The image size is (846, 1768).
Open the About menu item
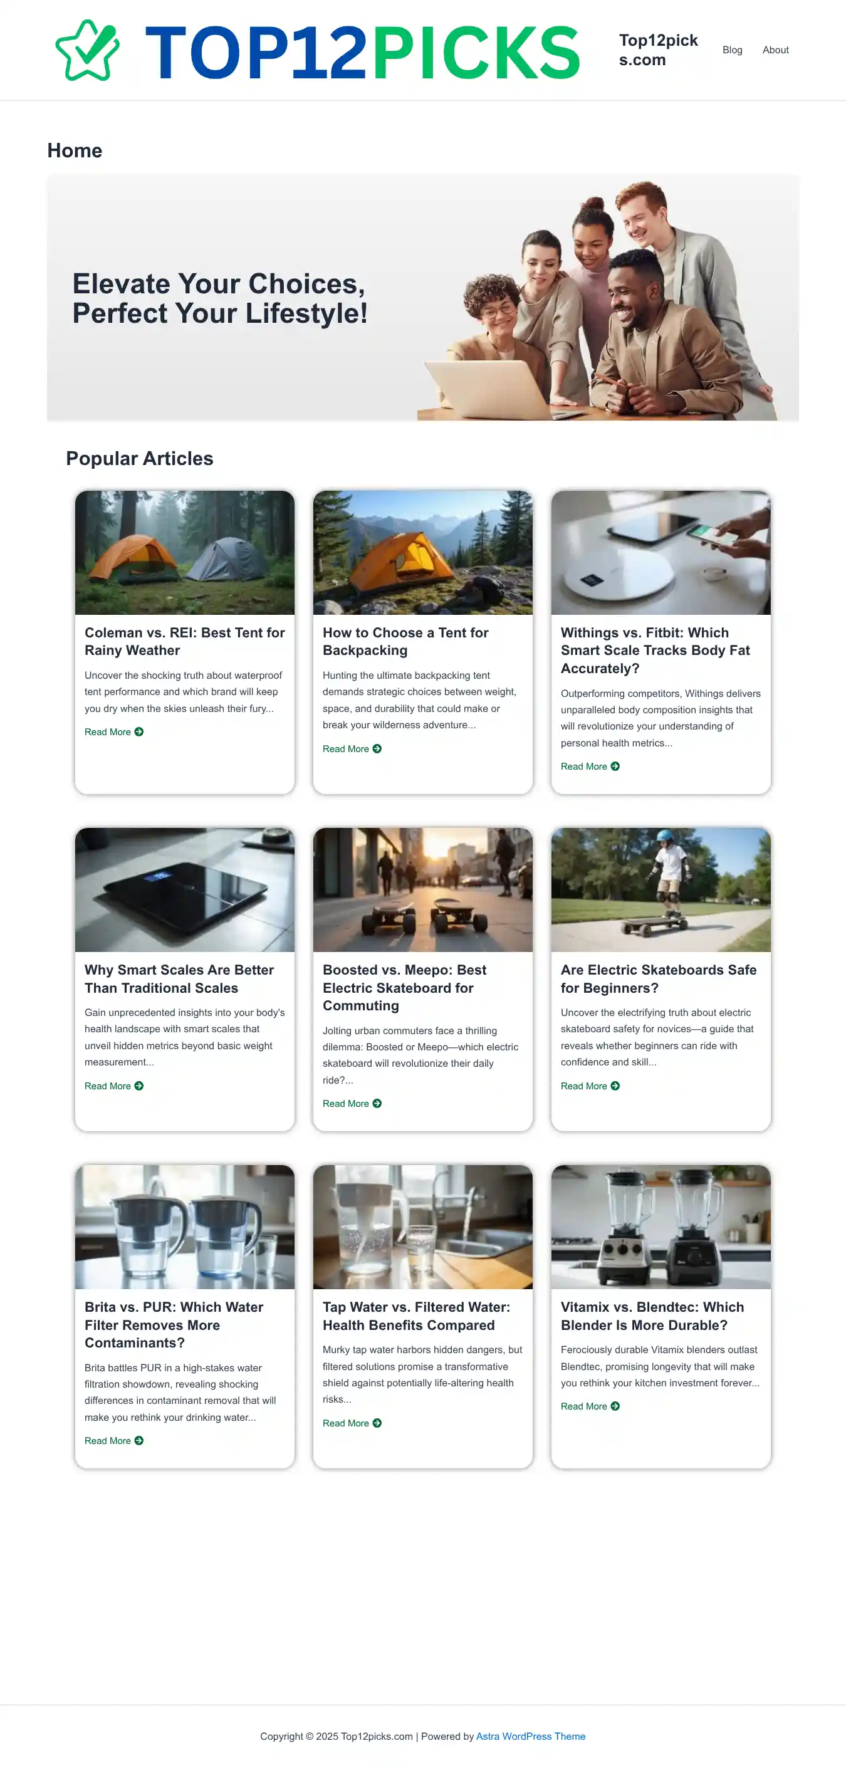(775, 50)
